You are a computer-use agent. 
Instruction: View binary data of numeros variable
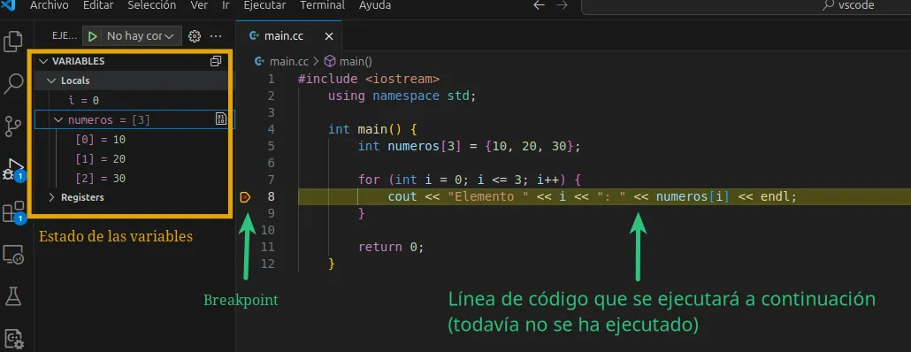(x=221, y=119)
